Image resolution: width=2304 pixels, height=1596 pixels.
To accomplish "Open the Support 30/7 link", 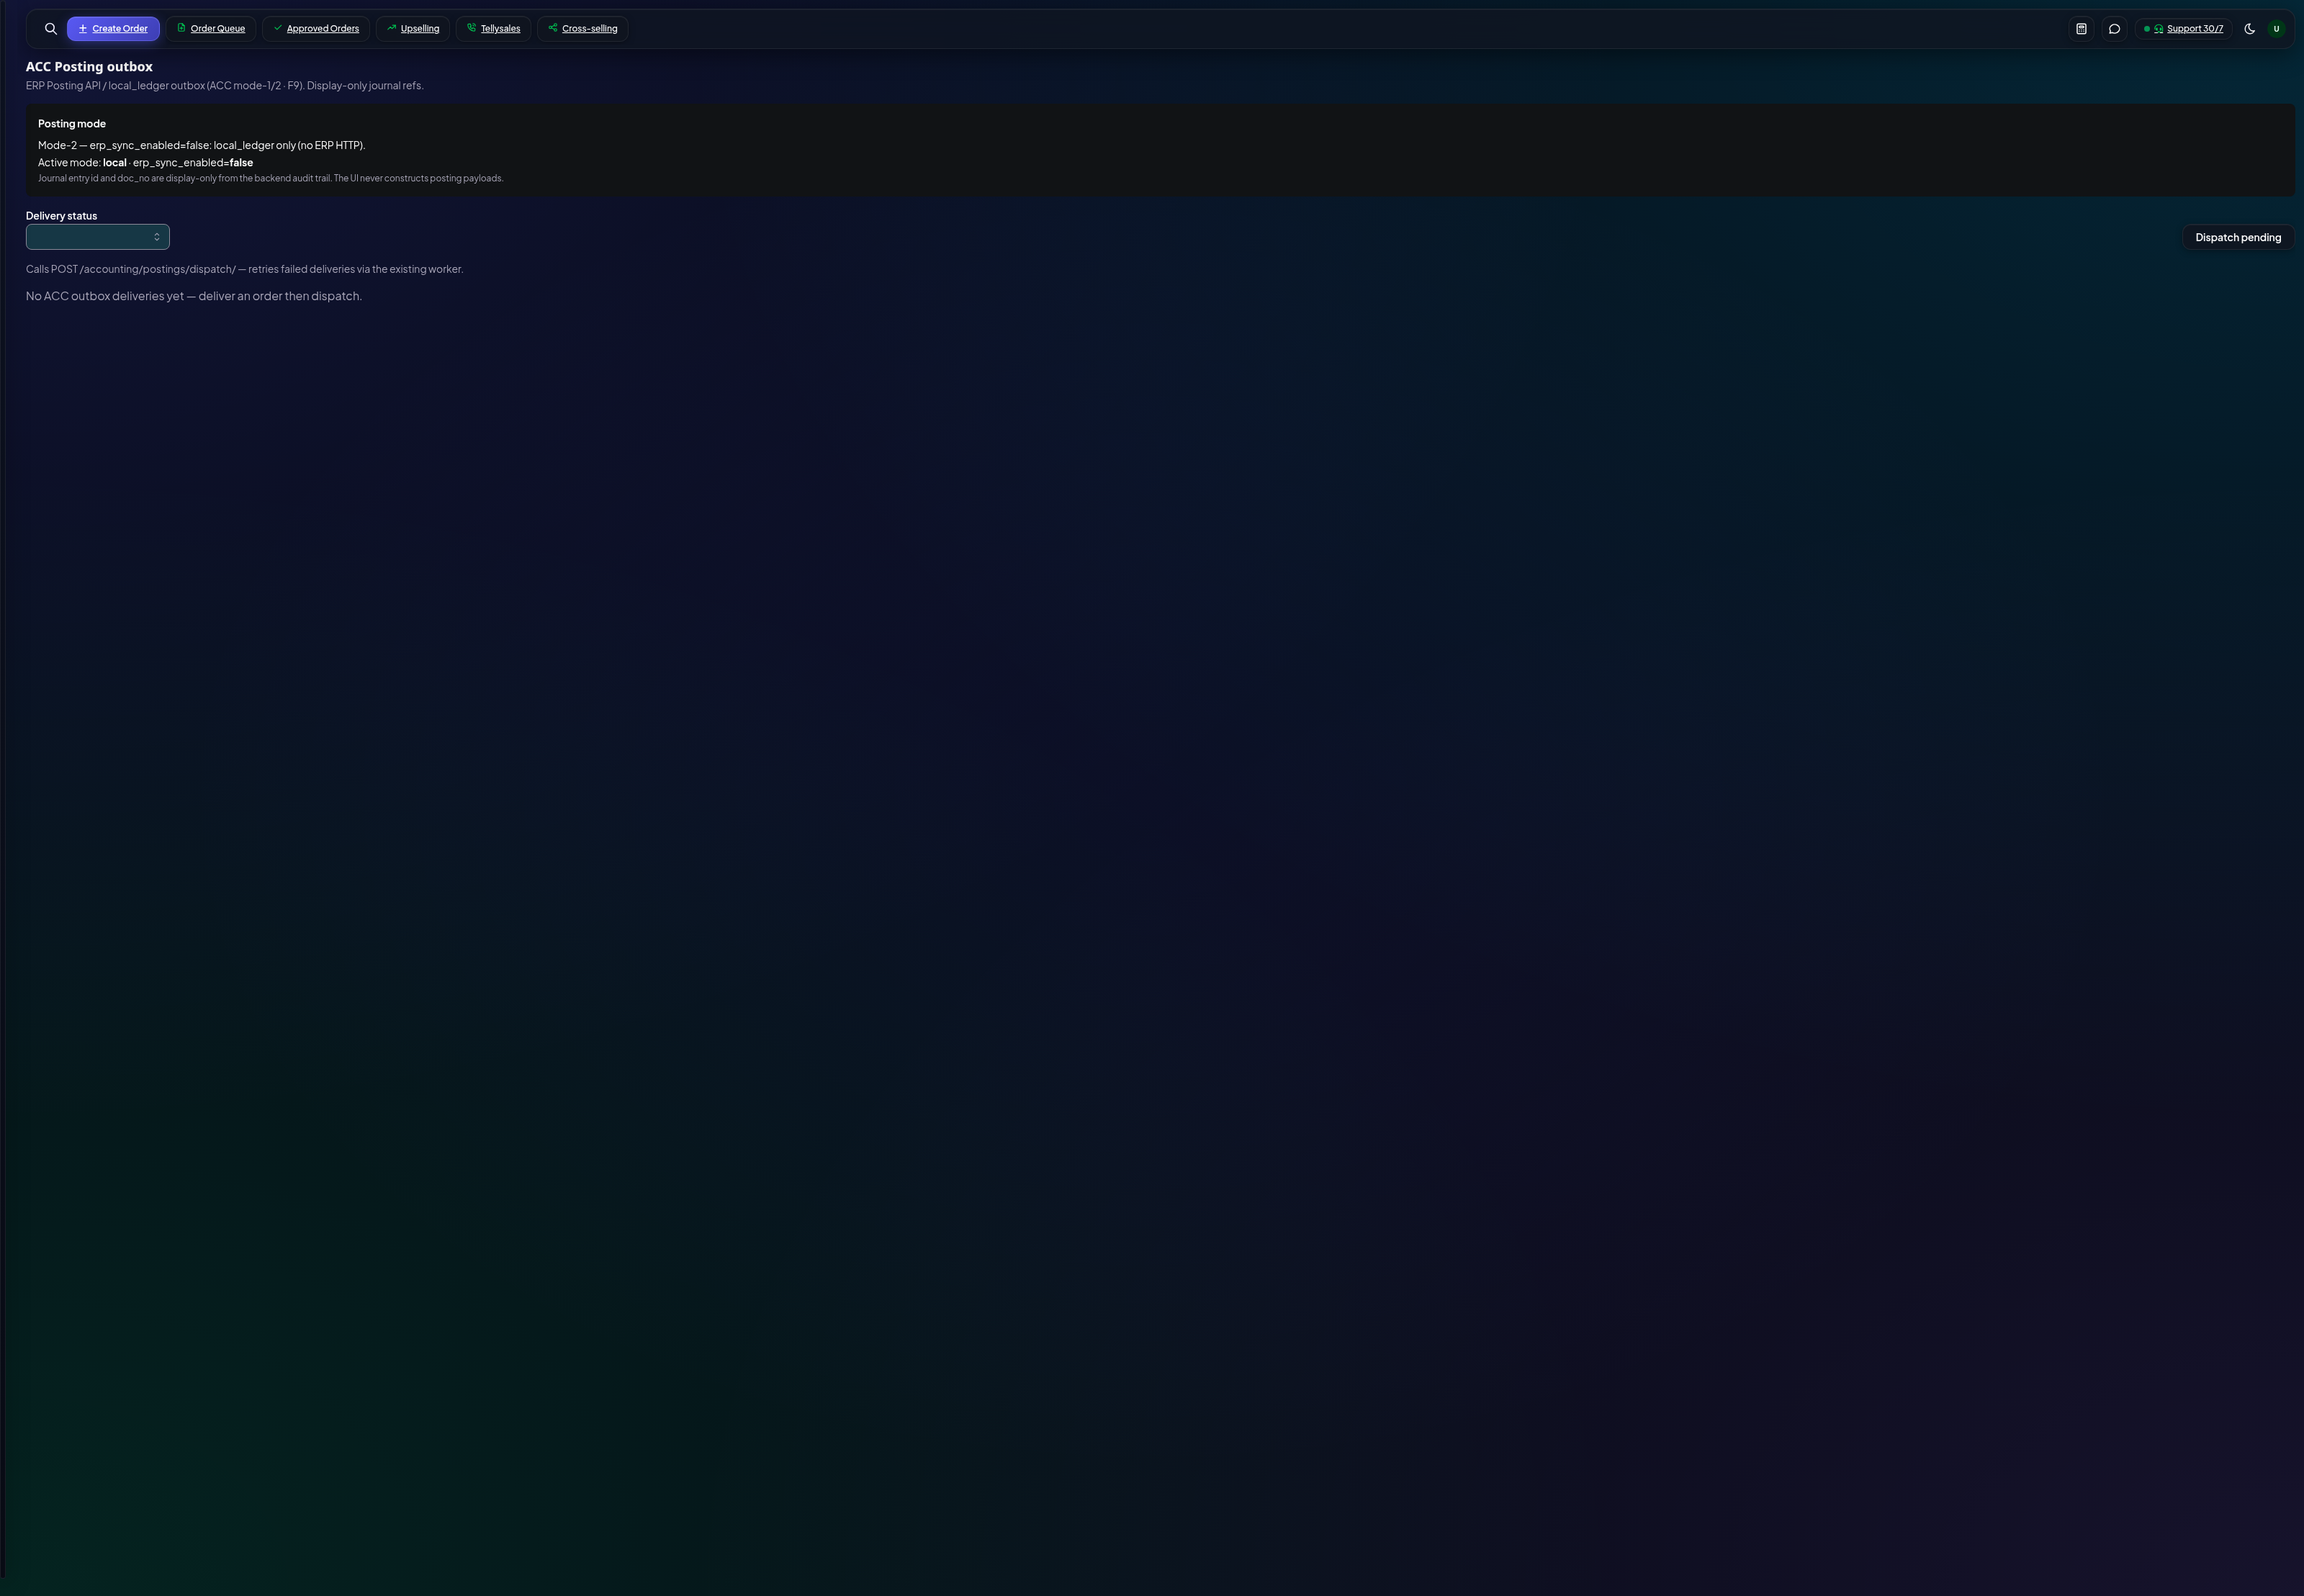I will tap(2183, 29).
